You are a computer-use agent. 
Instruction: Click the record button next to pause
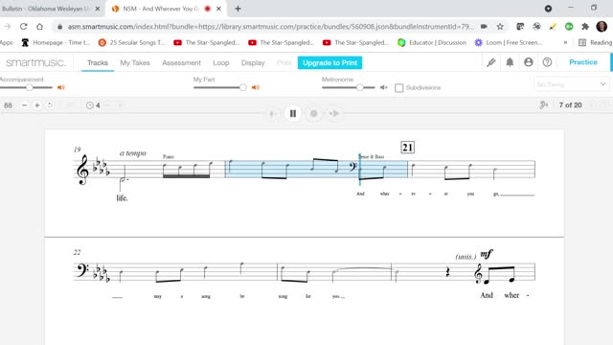click(313, 113)
